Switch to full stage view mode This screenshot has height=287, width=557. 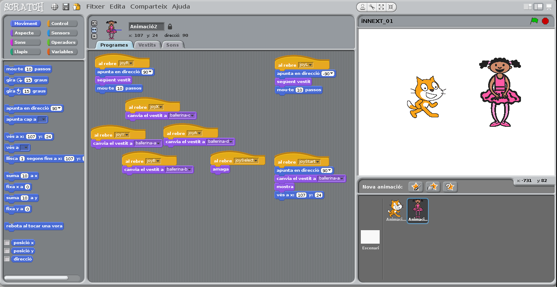[538, 7]
